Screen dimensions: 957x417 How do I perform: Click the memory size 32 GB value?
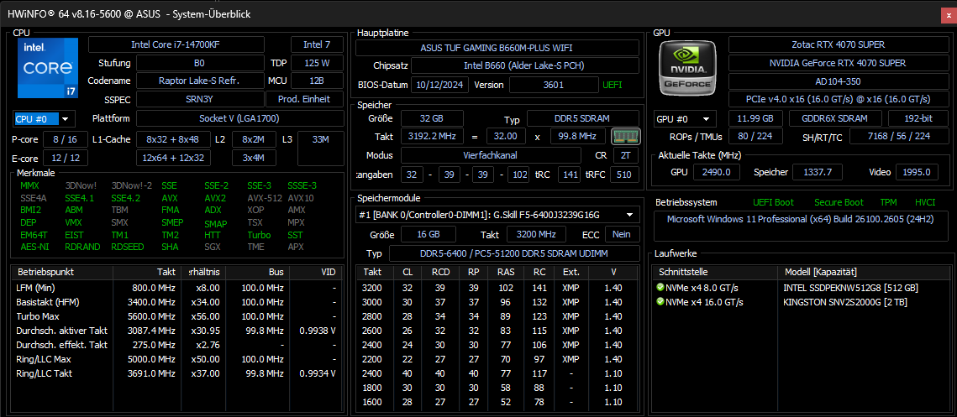pos(432,118)
